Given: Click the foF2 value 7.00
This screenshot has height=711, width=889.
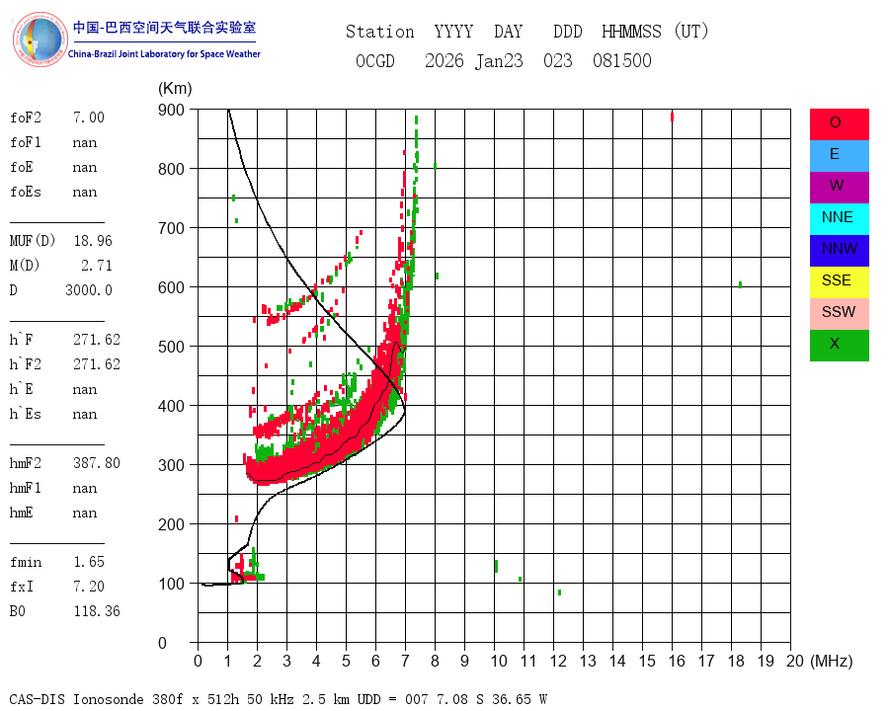Looking at the screenshot, I should point(89,118).
